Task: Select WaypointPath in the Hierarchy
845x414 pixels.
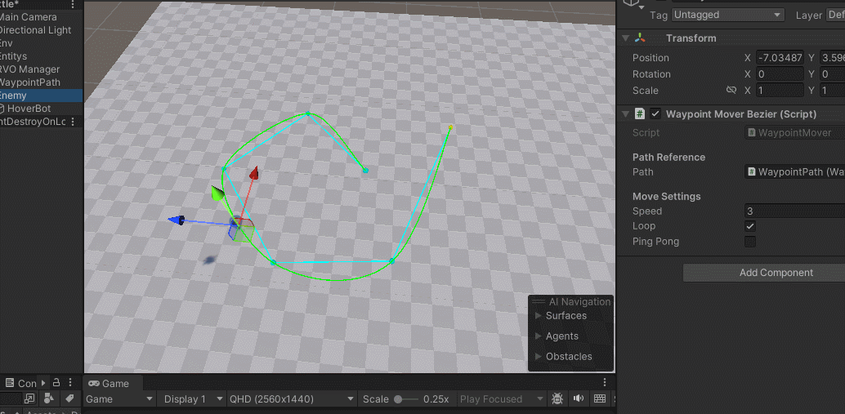Action: pyautogui.click(x=30, y=82)
